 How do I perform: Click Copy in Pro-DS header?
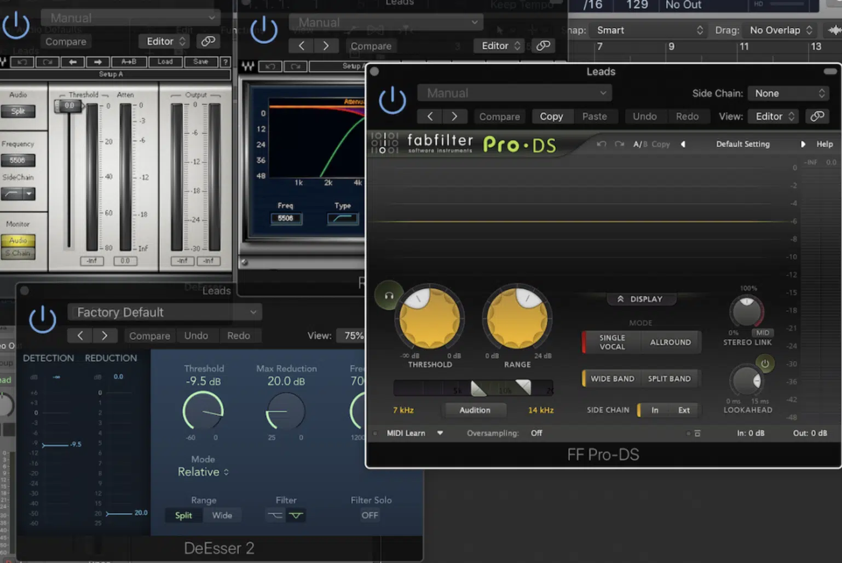tap(551, 116)
